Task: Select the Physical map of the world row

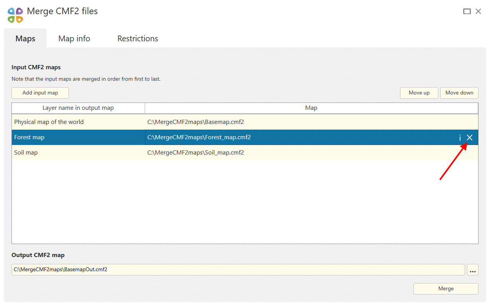Action: [245, 122]
